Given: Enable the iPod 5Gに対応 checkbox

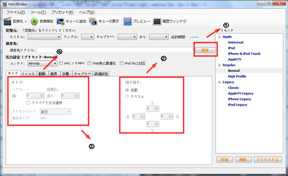Looking at the screenshot, I should pos(121,63).
